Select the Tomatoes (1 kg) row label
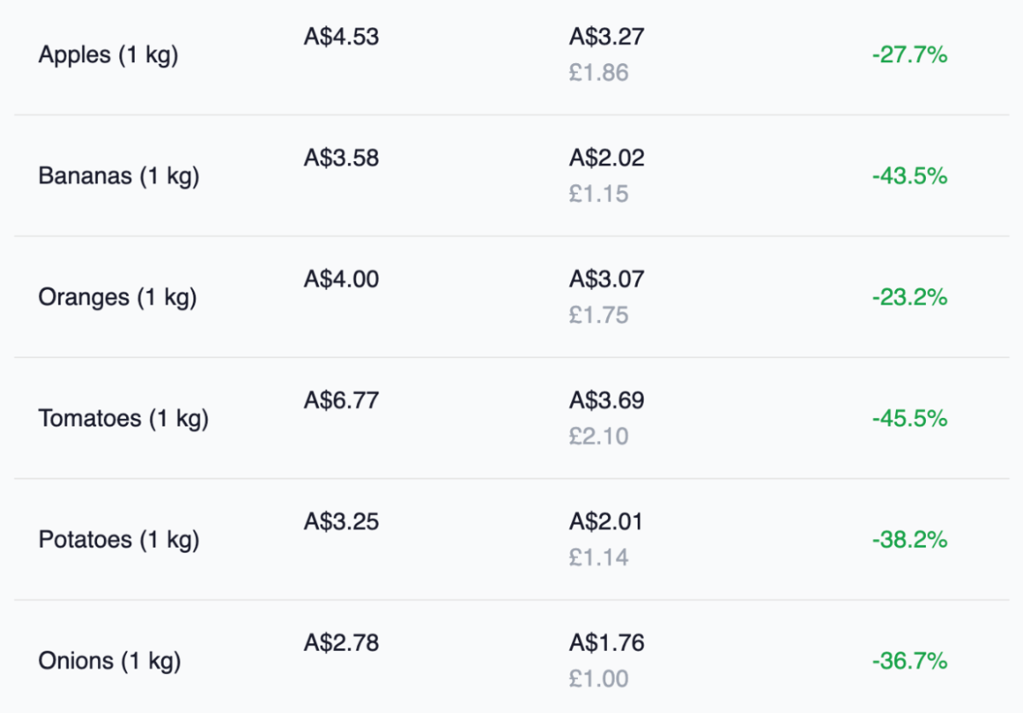This screenshot has width=1023, height=713. pyautogui.click(x=124, y=419)
